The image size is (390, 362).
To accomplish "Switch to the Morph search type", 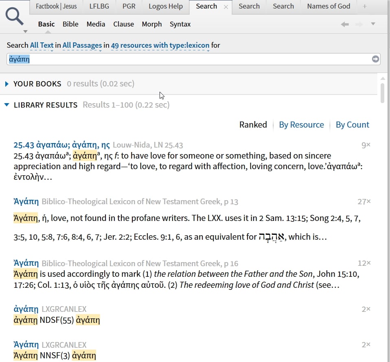I will 152,24.
